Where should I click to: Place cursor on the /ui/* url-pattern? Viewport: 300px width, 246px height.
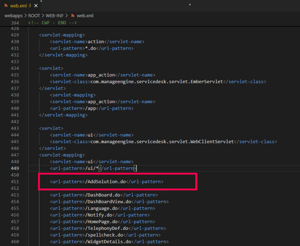click(x=92, y=168)
